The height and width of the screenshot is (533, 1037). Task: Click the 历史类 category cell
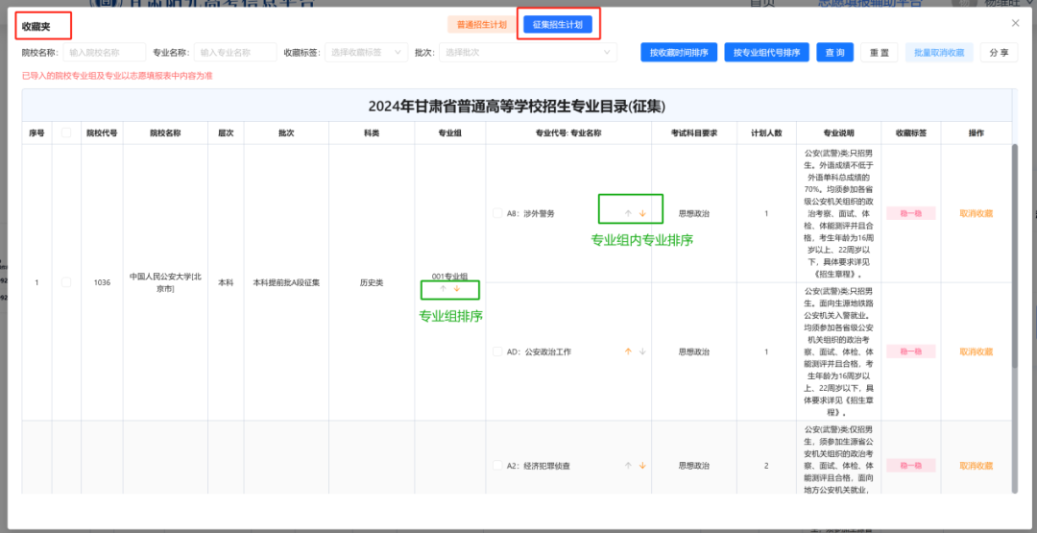[x=372, y=282]
